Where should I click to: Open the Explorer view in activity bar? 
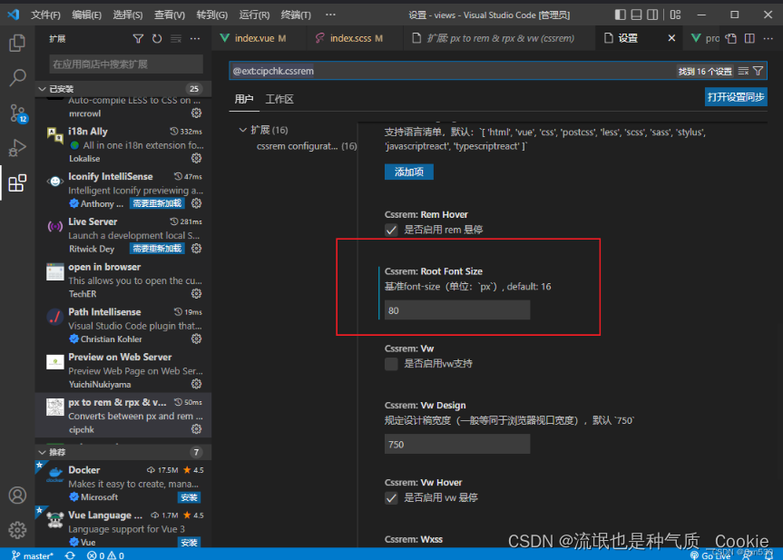17,43
